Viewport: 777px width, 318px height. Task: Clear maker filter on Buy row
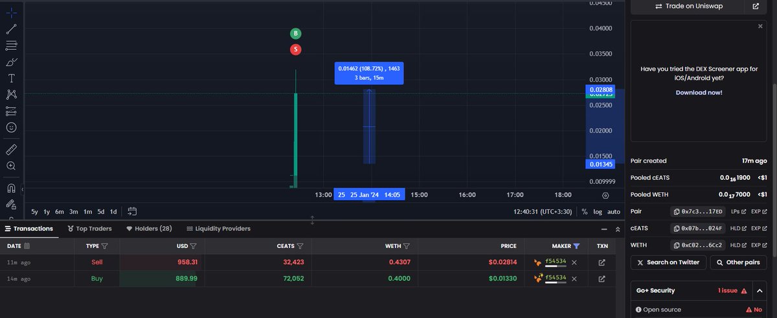(574, 278)
